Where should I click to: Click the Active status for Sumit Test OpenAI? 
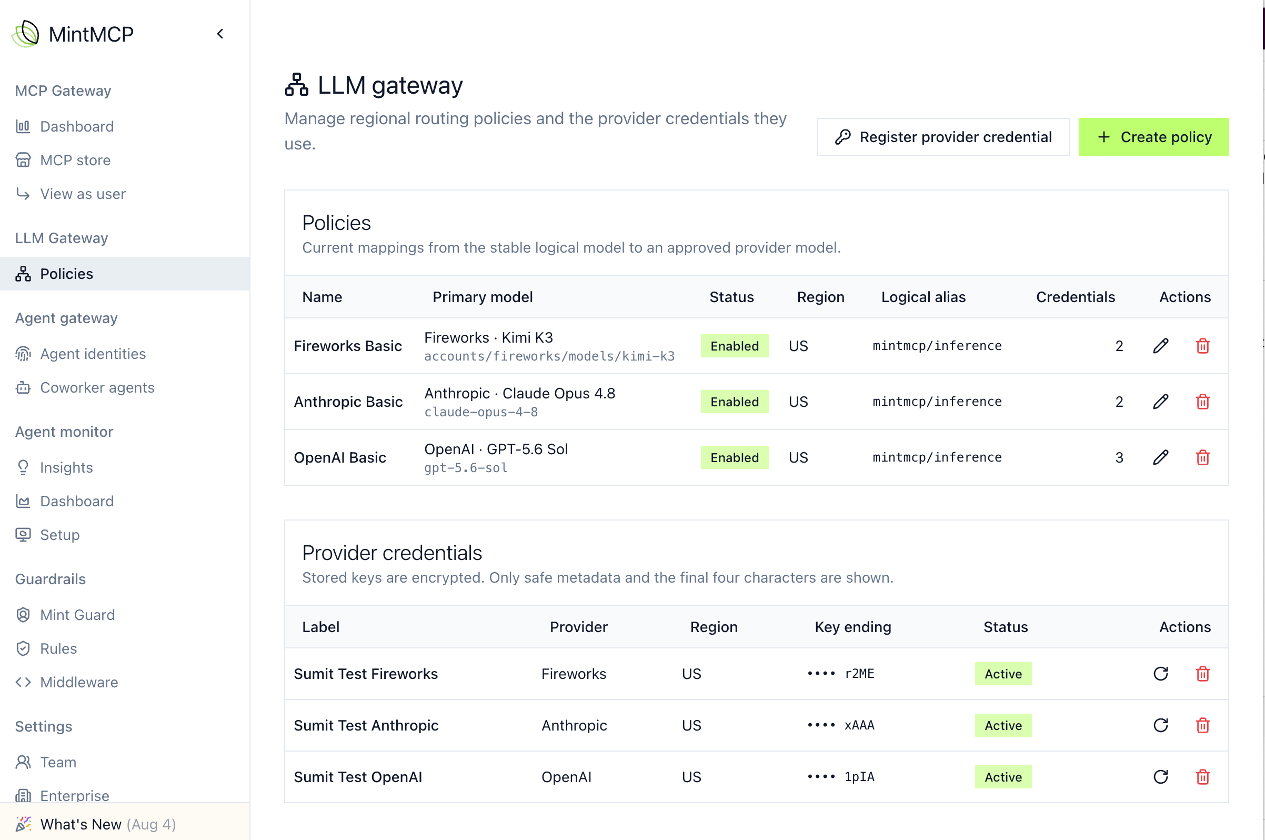pyautogui.click(x=1003, y=777)
